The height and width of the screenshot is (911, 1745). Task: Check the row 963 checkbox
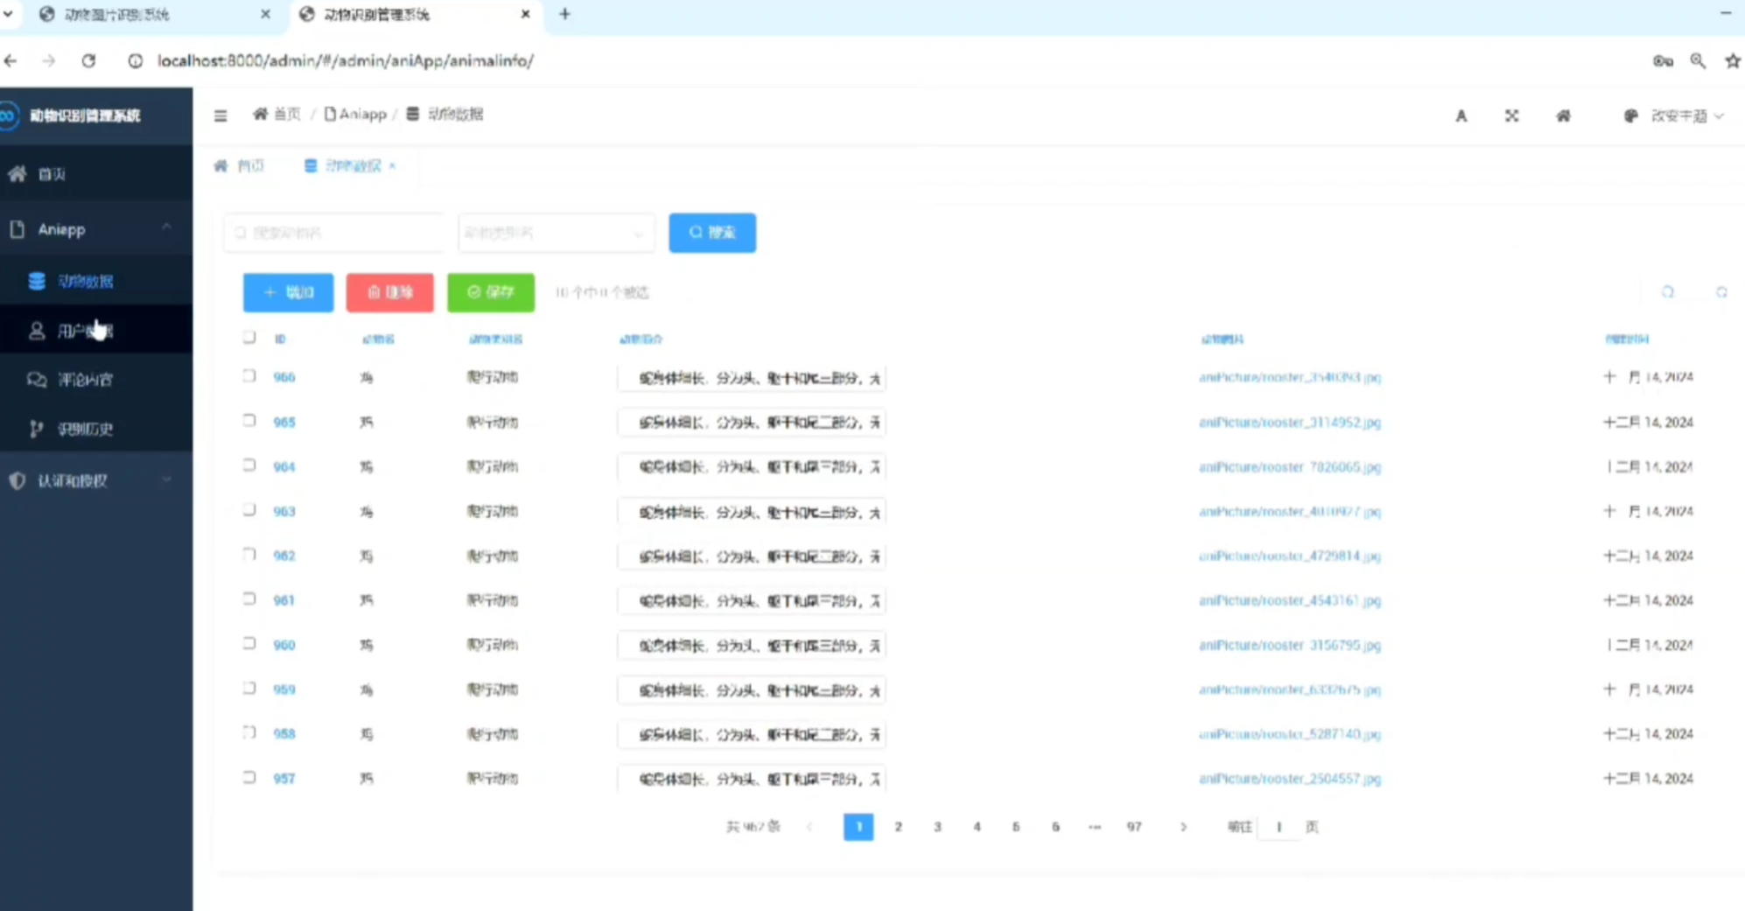pos(249,510)
